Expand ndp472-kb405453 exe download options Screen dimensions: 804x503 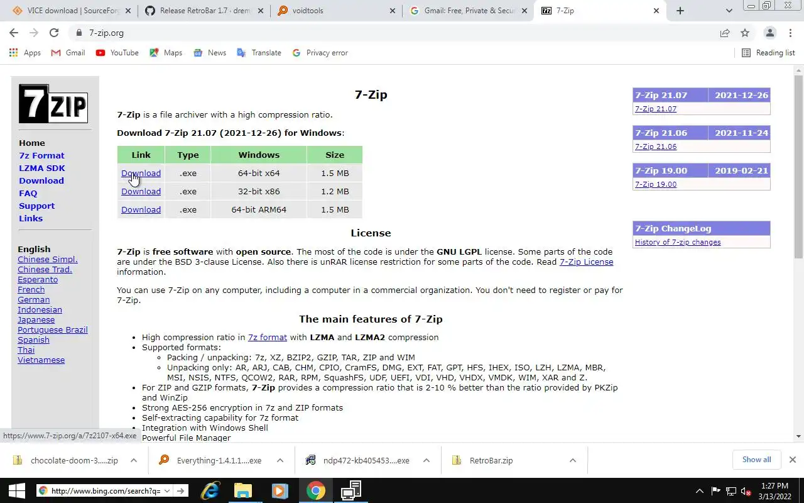[x=426, y=460]
